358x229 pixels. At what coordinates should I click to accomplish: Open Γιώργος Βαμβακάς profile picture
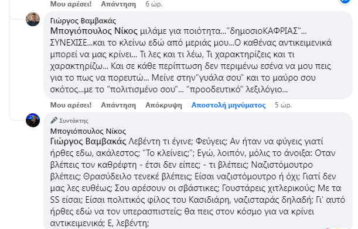[x=33, y=19]
